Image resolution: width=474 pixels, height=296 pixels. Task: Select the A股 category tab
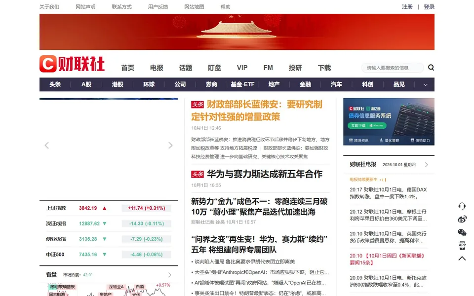click(86, 84)
